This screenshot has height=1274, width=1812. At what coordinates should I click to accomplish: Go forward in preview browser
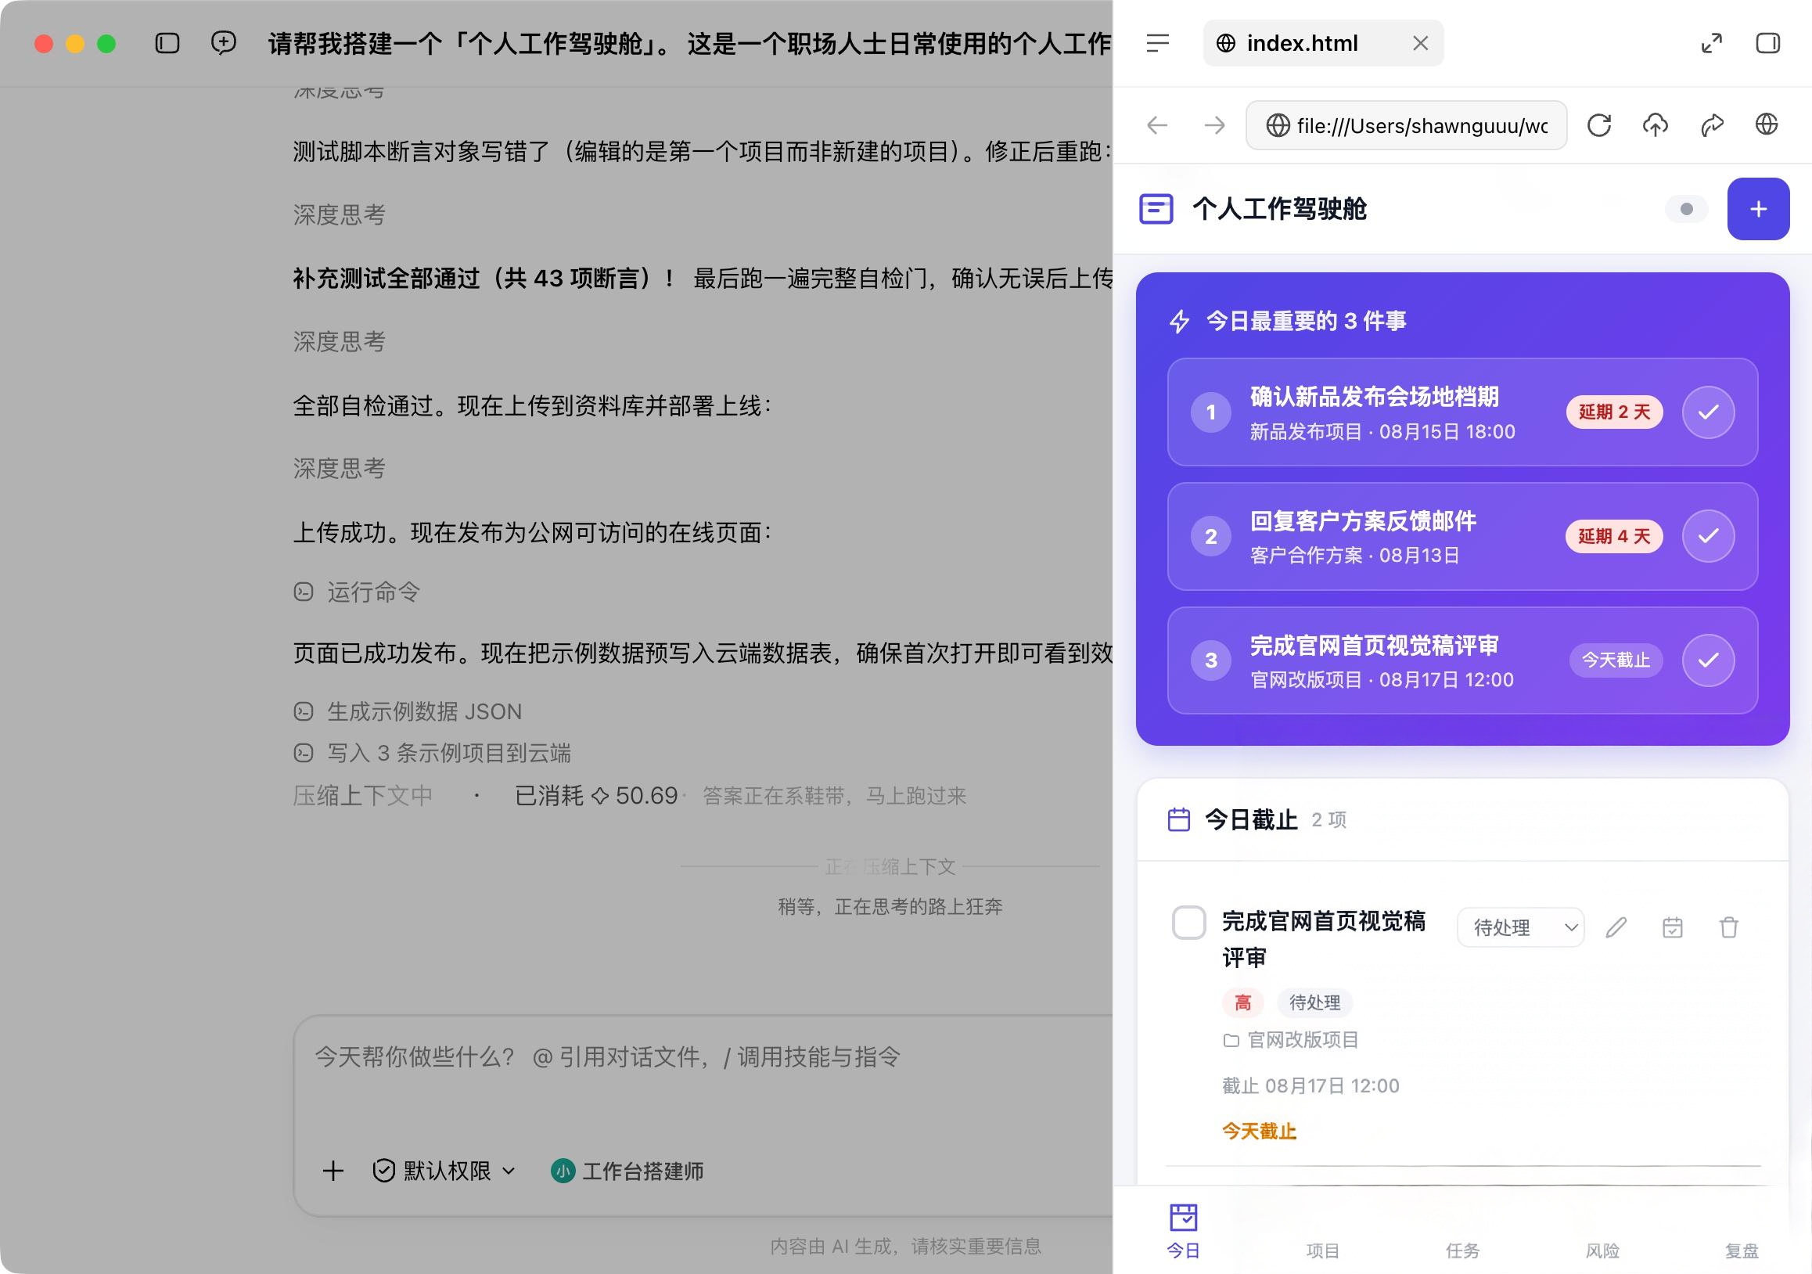click(x=1214, y=124)
